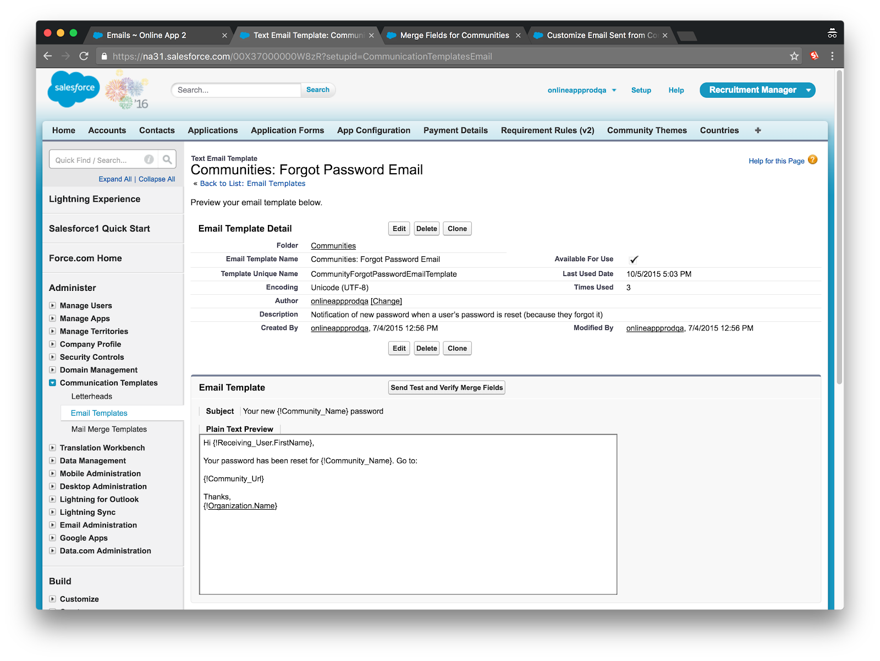Select Mail Merge Templates in sidebar
The image size is (880, 661).
(109, 429)
